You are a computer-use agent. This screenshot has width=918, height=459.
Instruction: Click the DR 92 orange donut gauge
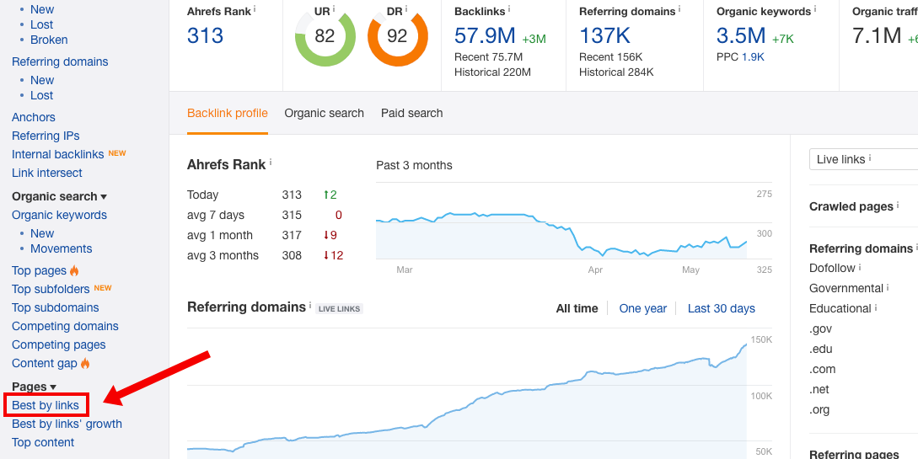[x=398, y=37]
